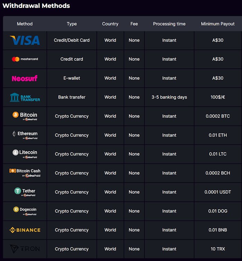This screenshot has width=242, height=261.
Task: Click the Bank transfer type cell
Action: (72, 97)
